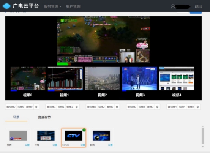This screenshot has height=153, width=210.
Task: Open 设置 for the 封面 scene
Action: tap(111, 145)
